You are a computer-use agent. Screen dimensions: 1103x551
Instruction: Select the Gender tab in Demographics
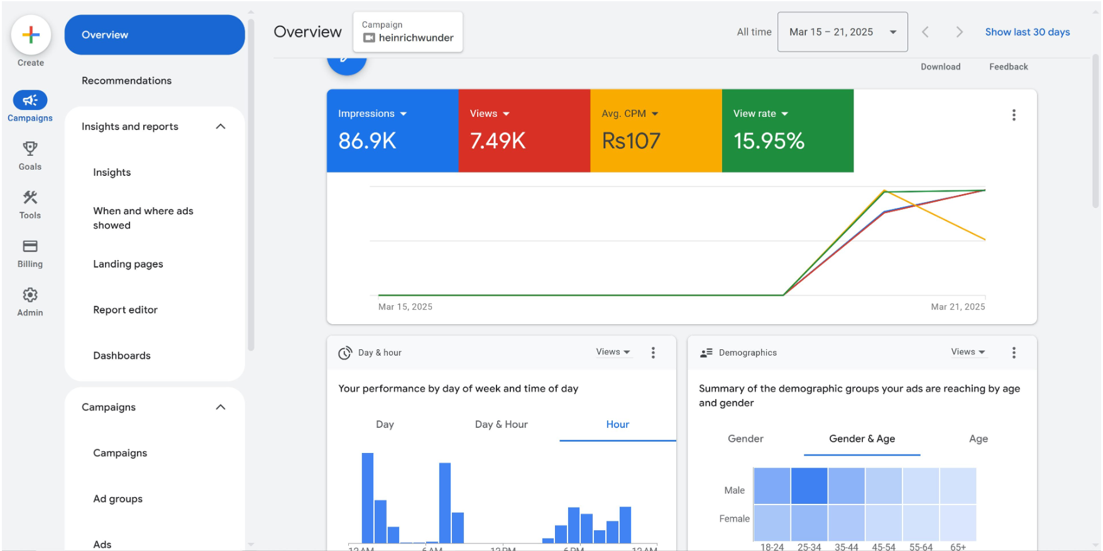click(x=745, y=439)
